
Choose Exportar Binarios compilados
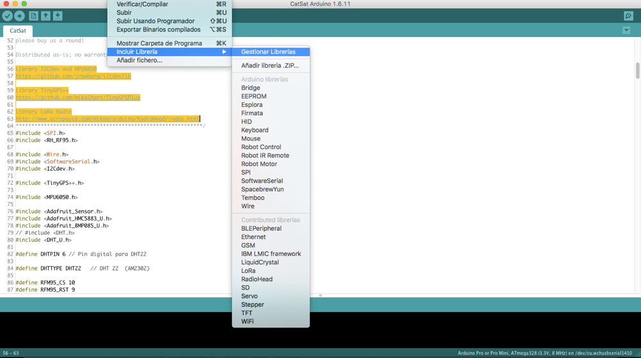point(170,30)
